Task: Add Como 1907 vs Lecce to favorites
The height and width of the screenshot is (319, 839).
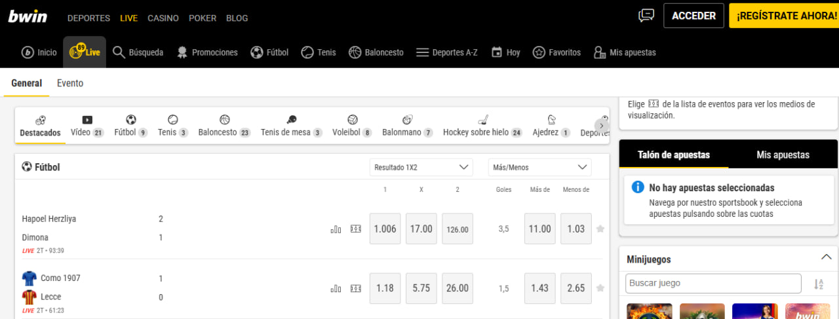Action: tap(600, 288)
